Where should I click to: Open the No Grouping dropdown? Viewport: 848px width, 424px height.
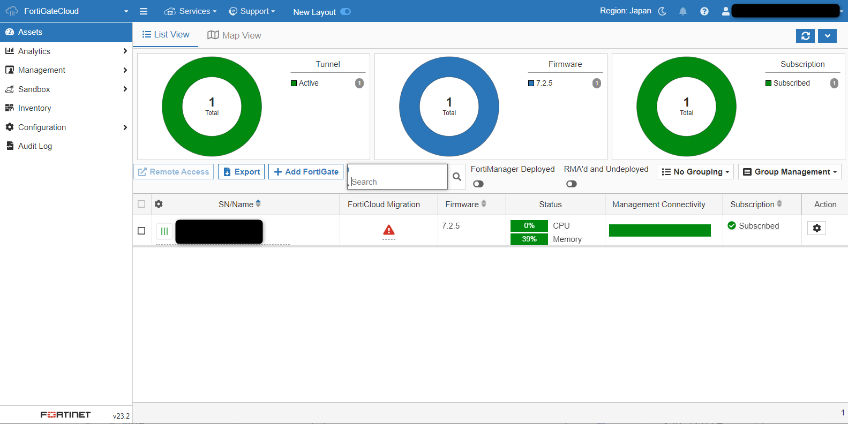tap(695, 172)
